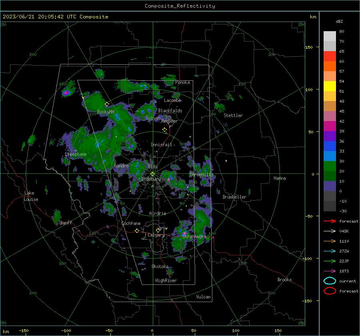Click the intense storm cell northwest of RockyMH
The image size is (360, 336).
[x=66, y=93]
